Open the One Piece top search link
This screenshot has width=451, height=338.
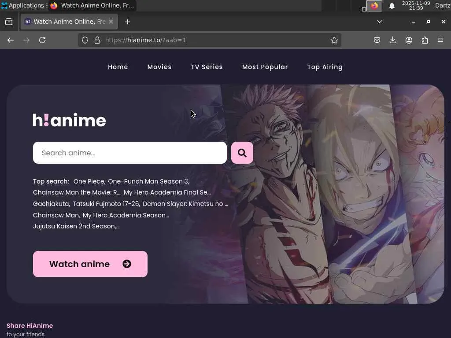tap(89, 181)
